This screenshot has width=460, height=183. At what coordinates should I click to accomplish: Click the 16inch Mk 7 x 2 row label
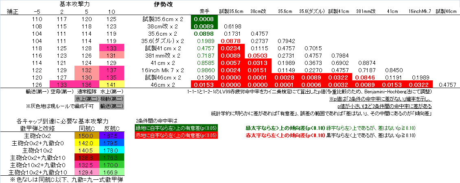tap(162, 70)
